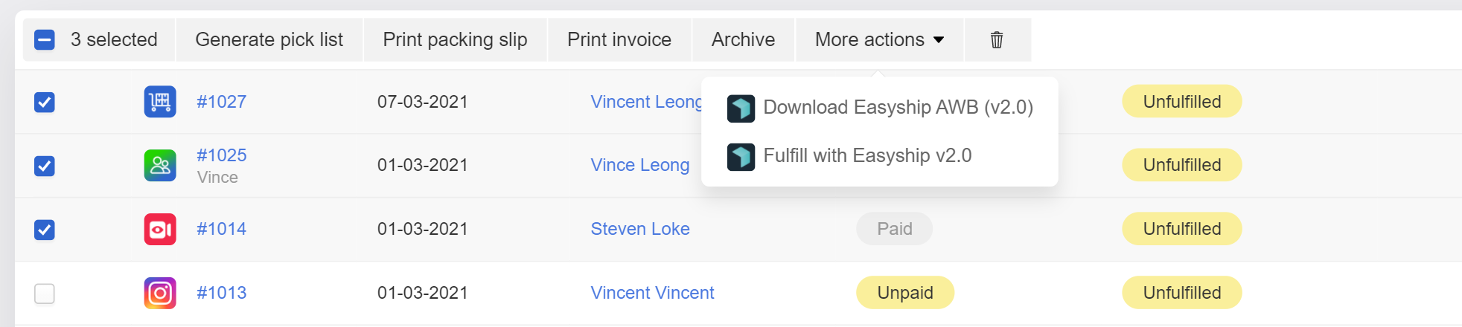Click Generate pick list button

[269, 40]
